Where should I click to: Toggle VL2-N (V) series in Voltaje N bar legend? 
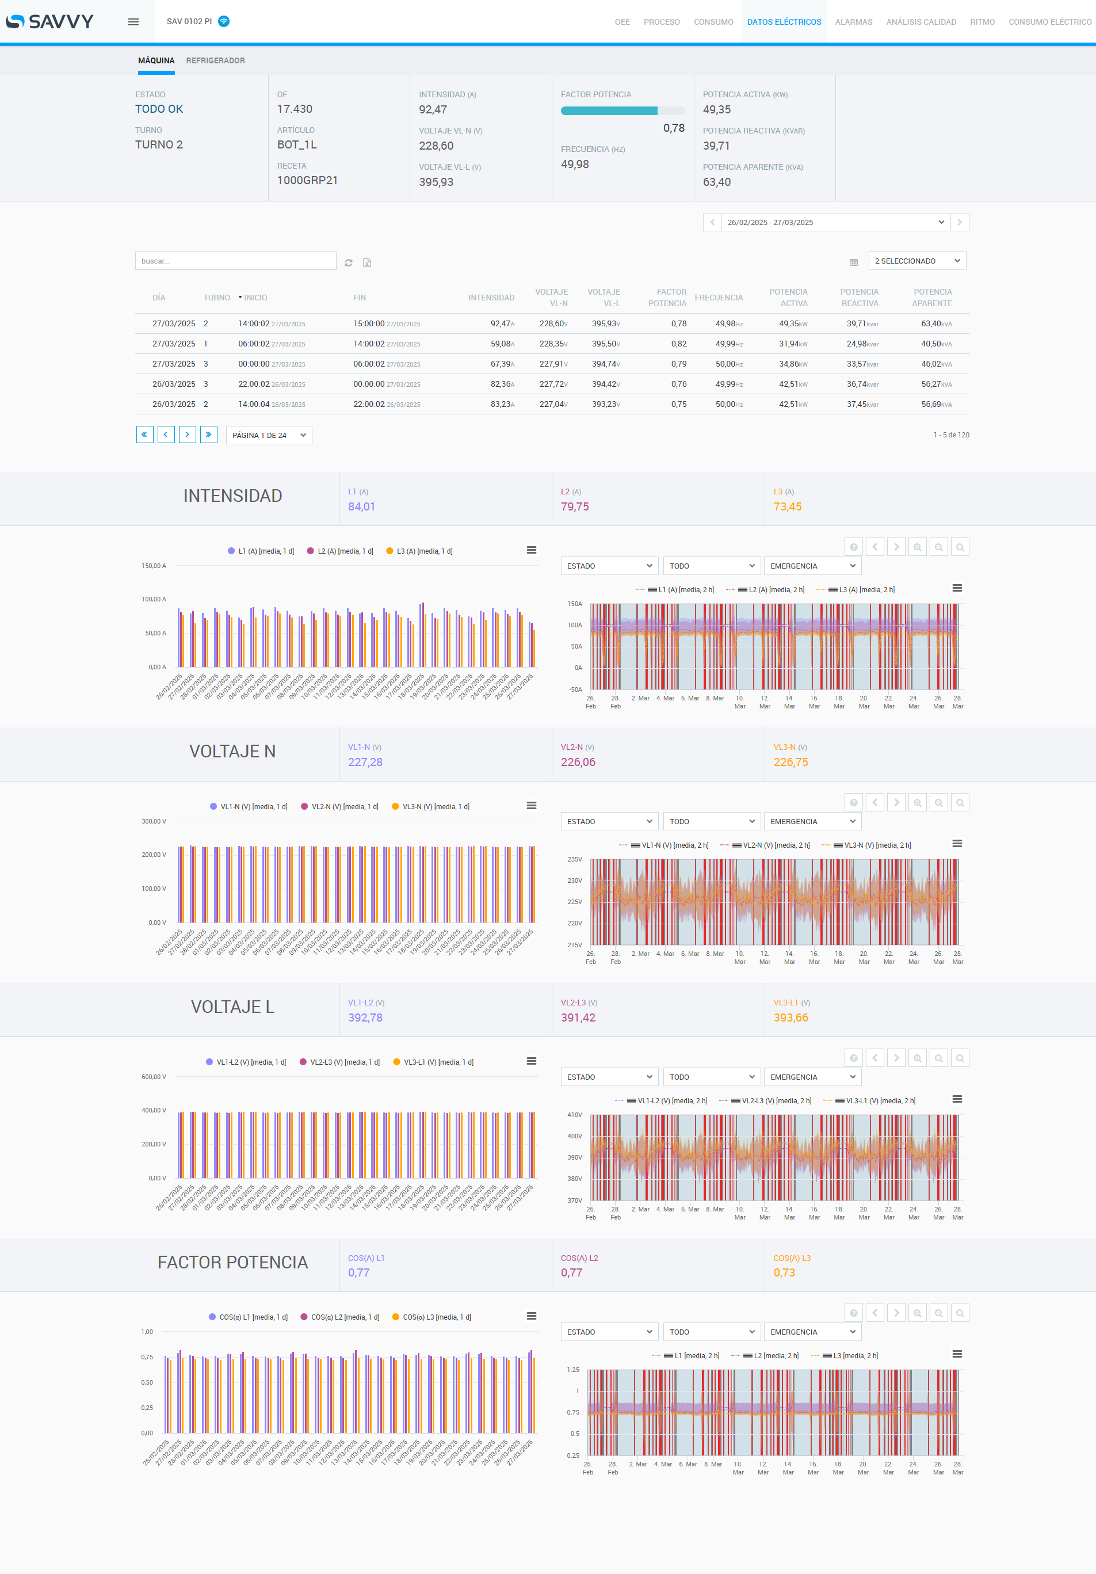point(340,807)
